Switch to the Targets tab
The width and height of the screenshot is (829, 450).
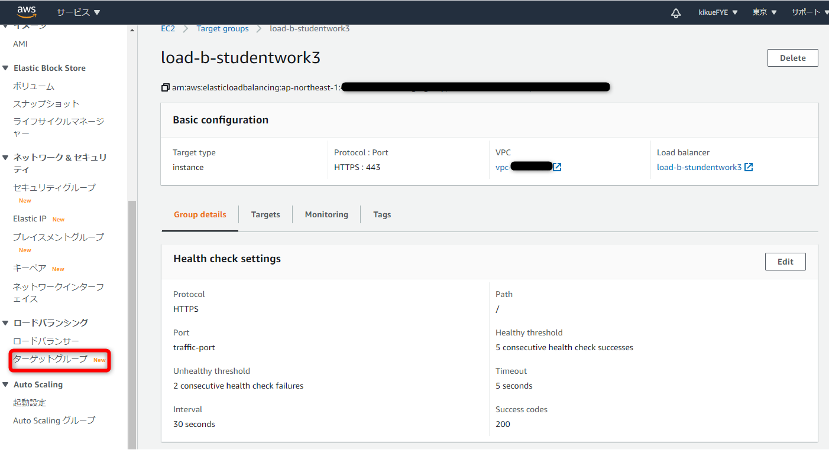coord(265,214)
